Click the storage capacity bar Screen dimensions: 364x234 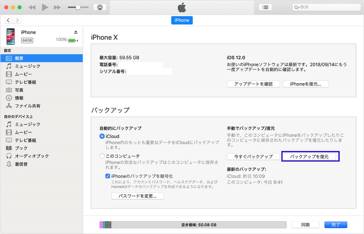click(193, 225)
